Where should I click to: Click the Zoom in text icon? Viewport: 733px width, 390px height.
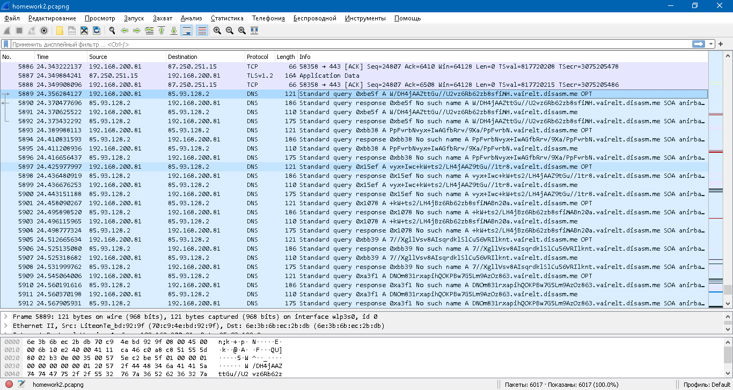pyautogui.click(x=217, y=31)
